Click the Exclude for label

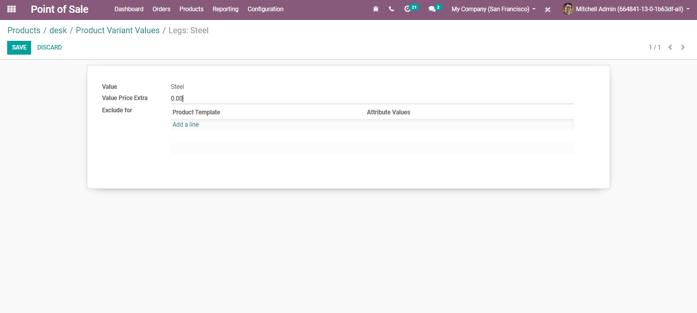pos(117,110)
